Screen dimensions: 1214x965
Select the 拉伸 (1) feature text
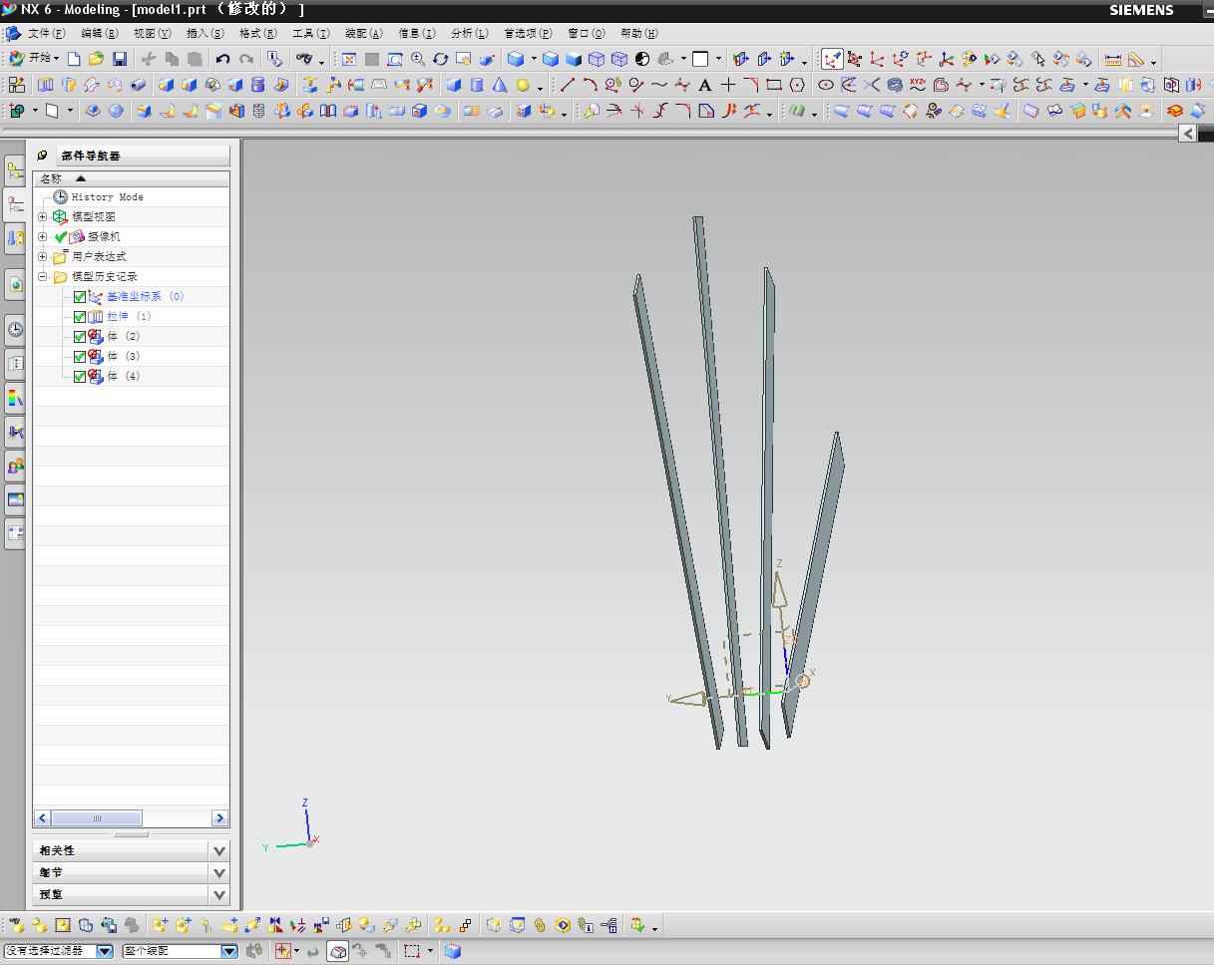(x=129, y=316)
